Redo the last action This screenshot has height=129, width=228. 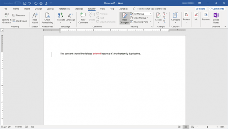36,3
